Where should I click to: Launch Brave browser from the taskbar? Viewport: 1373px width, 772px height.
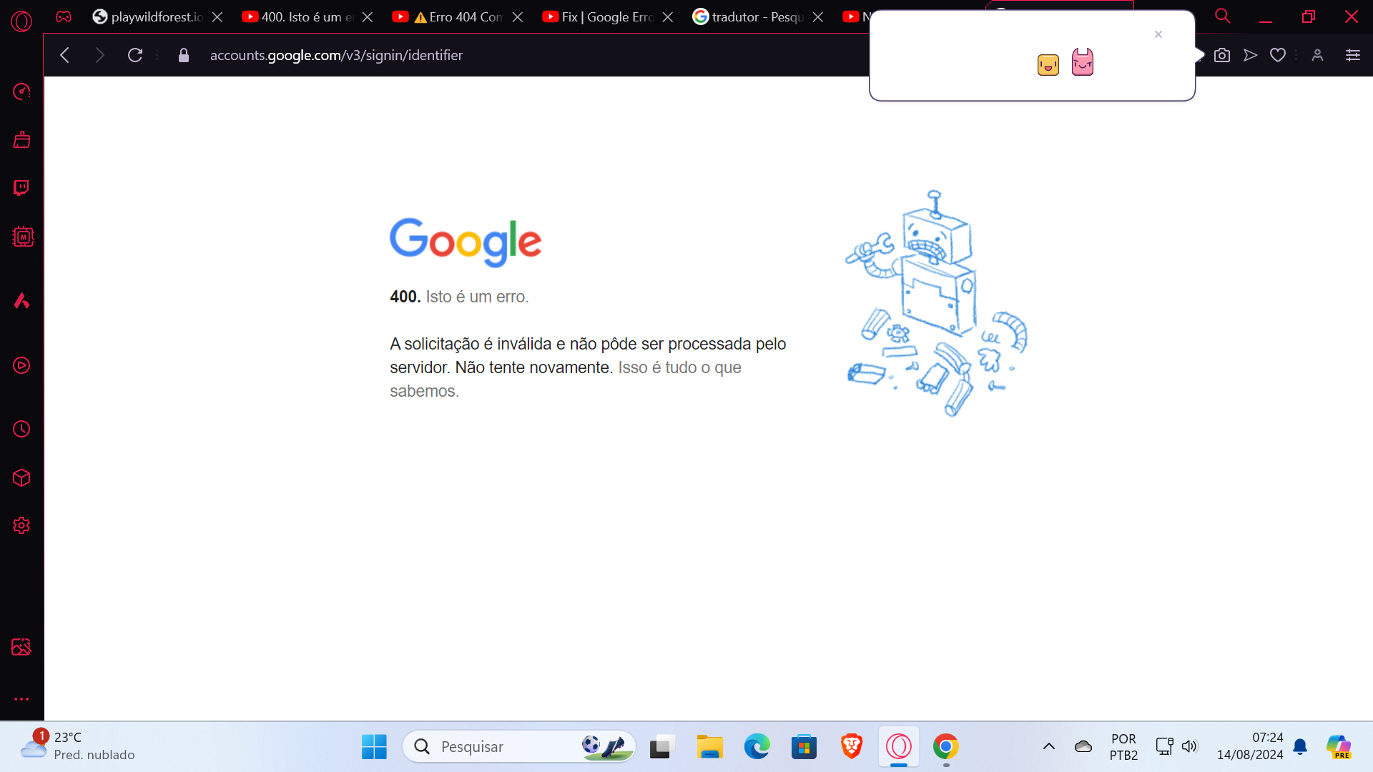click(851, 746)
